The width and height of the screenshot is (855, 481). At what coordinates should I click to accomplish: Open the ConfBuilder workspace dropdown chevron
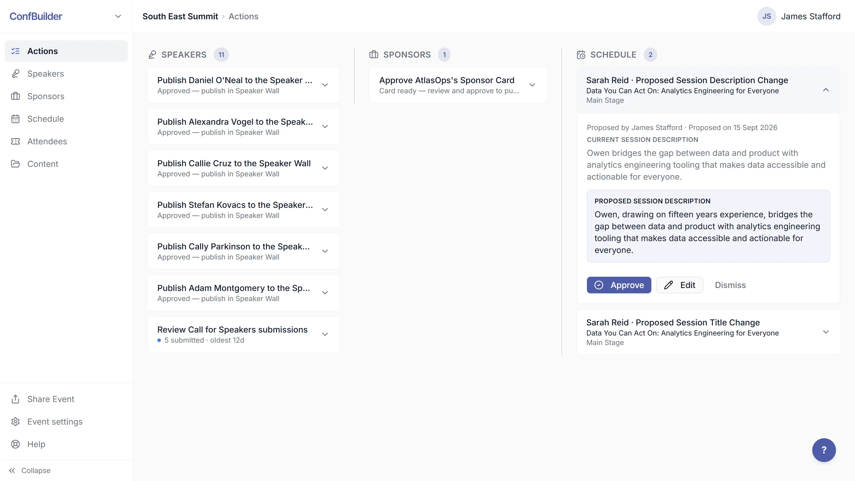pyautogui.click(x=118, y=16)
